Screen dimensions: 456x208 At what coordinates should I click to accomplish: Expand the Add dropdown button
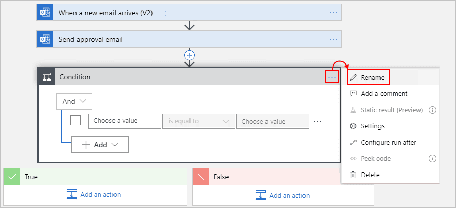click(x=100, y=145)
